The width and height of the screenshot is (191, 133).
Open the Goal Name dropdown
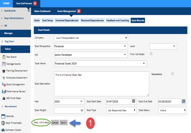(x=101, y=63)
